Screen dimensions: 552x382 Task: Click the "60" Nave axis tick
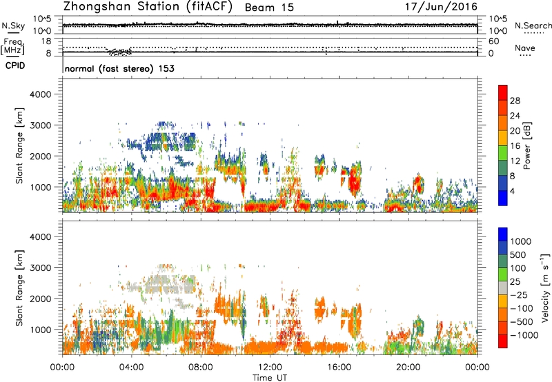click(493, 41)
